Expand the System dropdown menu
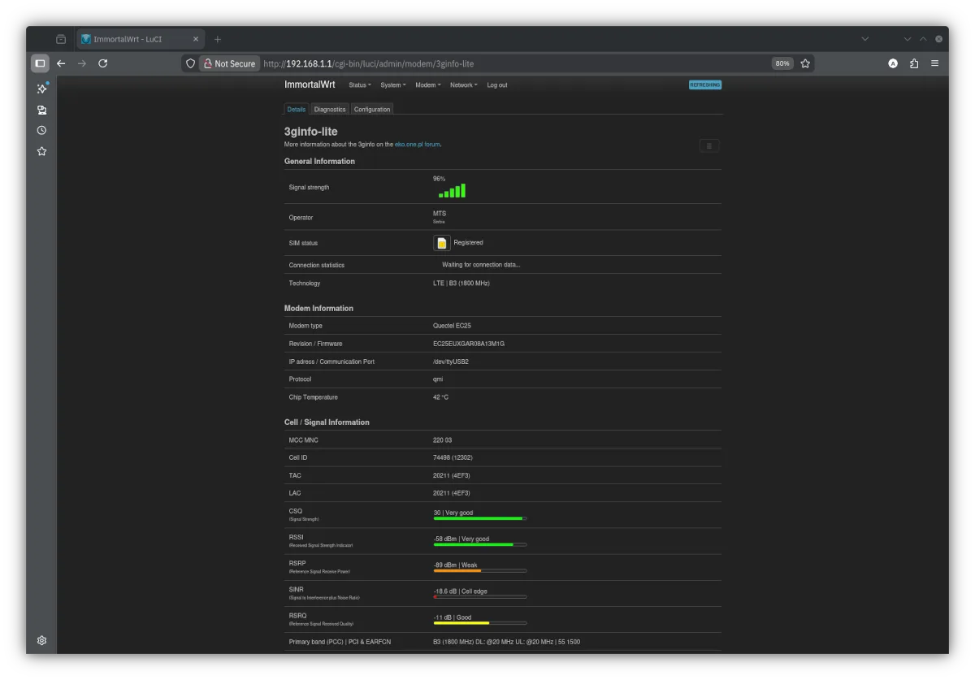 click(392, 85)
